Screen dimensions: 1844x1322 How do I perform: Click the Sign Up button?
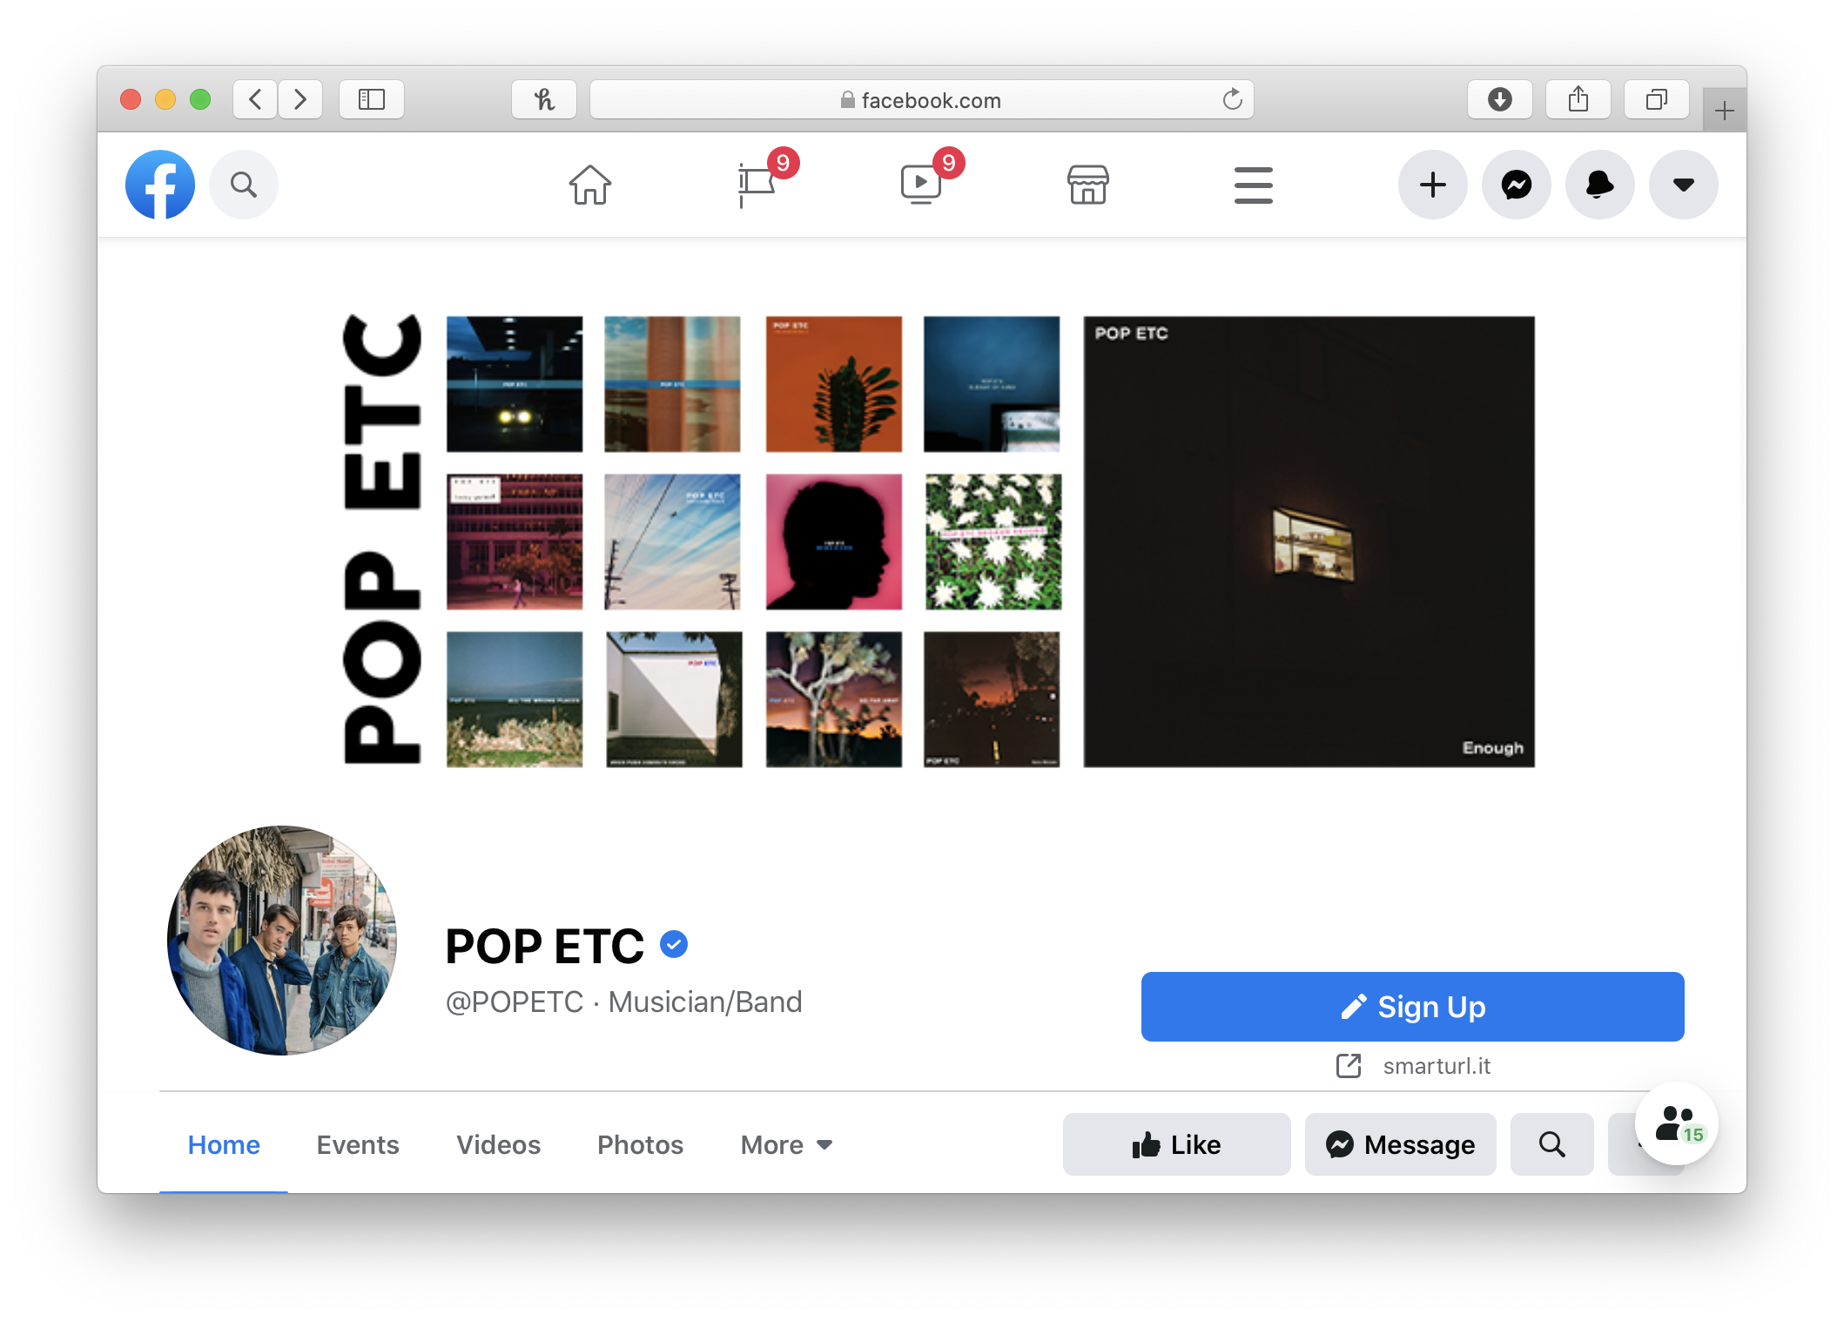point(1412,1007)
